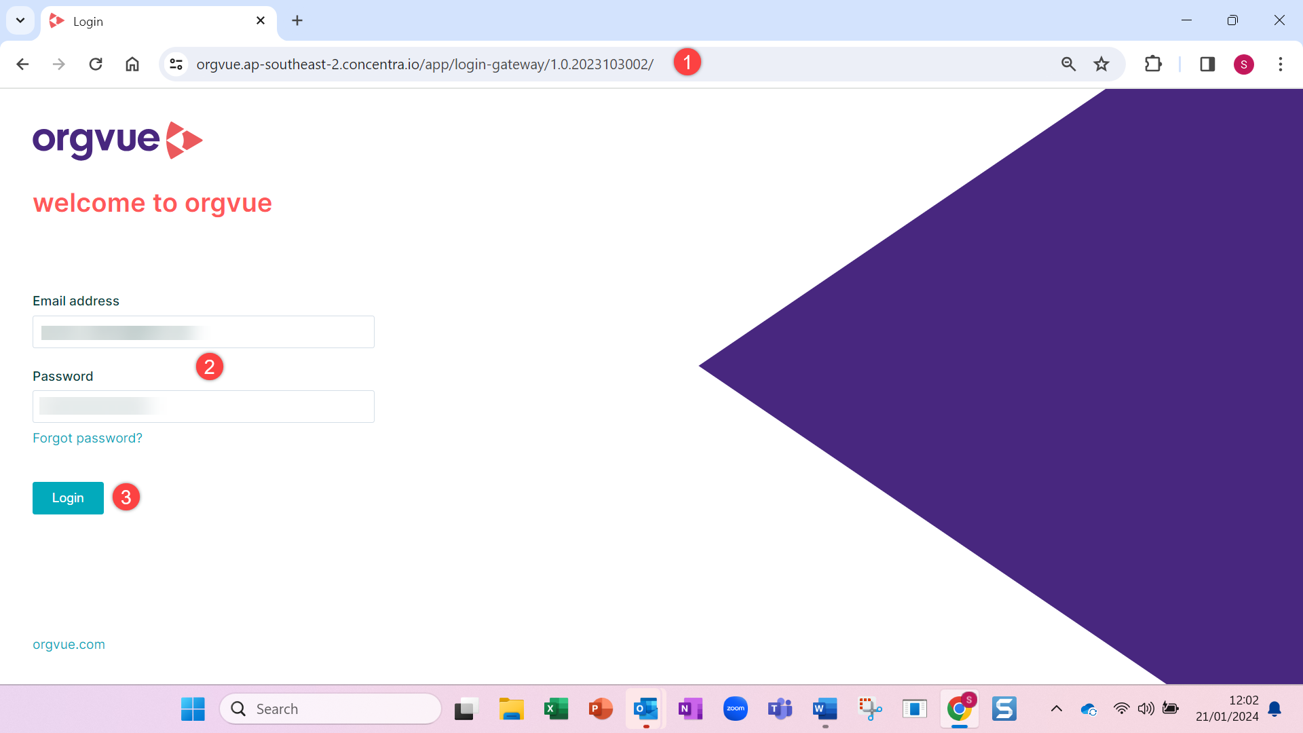Reload the page with the refresh icon
The image size is (1303, 733).
96,64
